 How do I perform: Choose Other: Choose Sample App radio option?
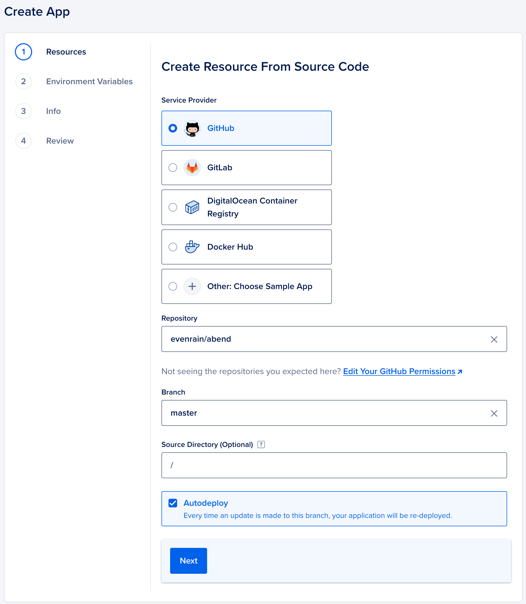pos(173,286)
